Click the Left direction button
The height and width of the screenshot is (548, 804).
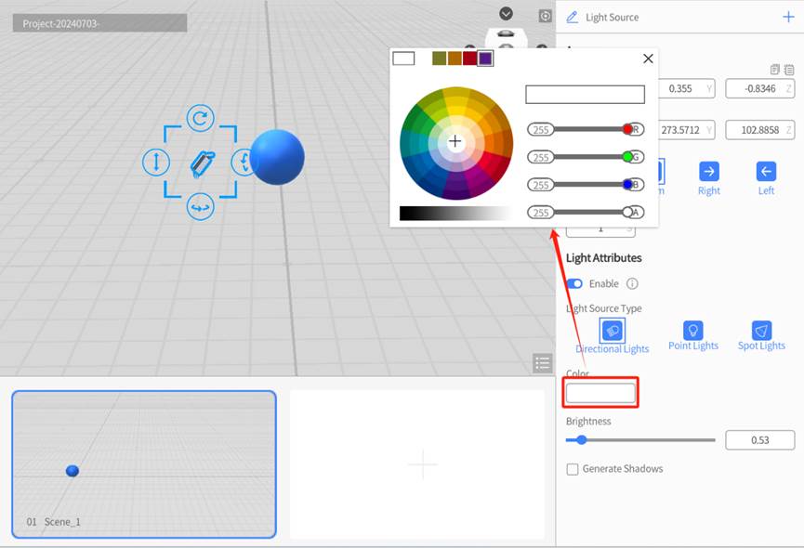point(765,173)
